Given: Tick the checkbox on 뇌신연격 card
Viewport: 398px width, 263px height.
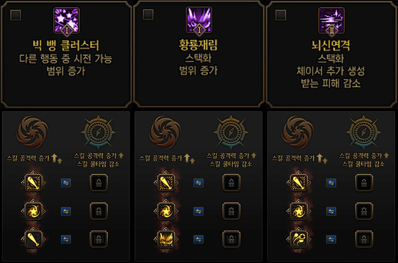Looking at the screenshot, I should pyautogui.click(x=281, y=15).
